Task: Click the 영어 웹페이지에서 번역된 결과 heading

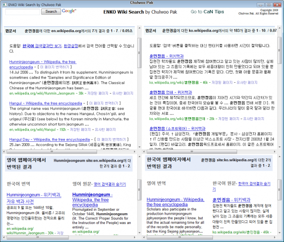Action: pyautogui.click(x=26, y=164)
